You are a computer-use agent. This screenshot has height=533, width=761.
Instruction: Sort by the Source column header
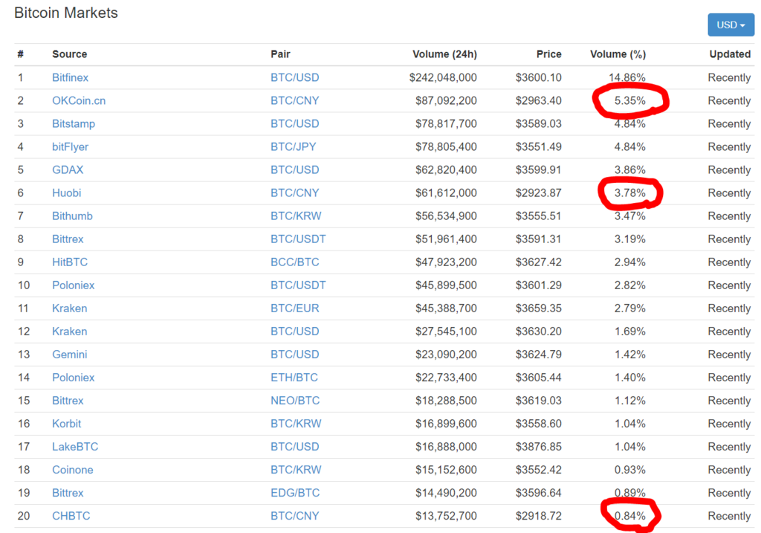point(69,54)
